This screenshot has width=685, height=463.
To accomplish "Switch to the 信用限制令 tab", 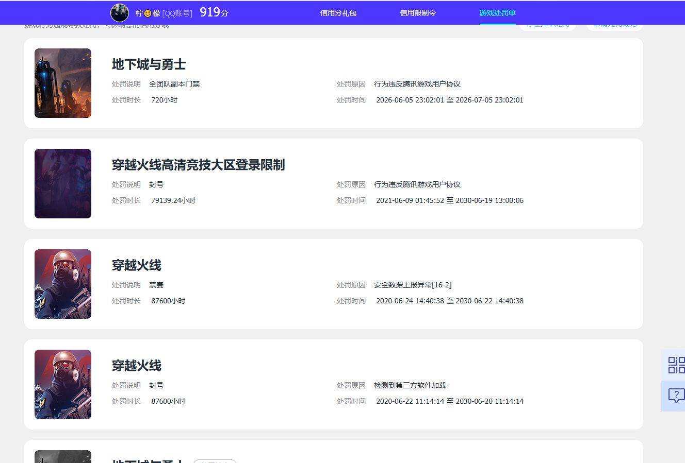I will [418, 13].
